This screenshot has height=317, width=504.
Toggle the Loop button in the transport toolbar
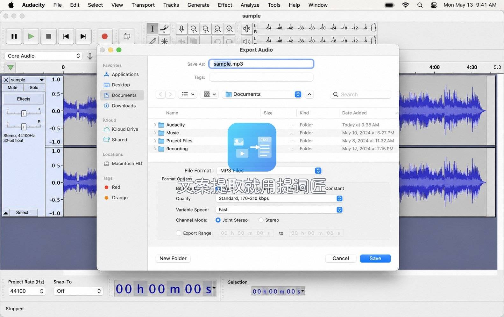click(x=127, y=36)
